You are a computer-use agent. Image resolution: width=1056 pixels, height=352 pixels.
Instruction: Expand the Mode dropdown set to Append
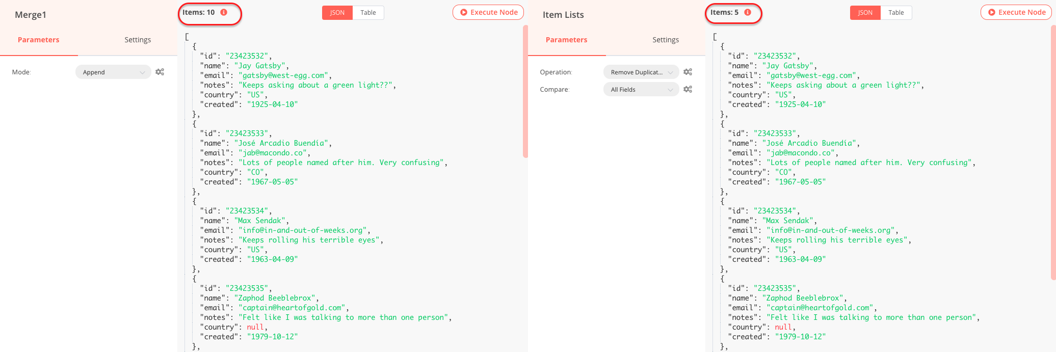113,72
